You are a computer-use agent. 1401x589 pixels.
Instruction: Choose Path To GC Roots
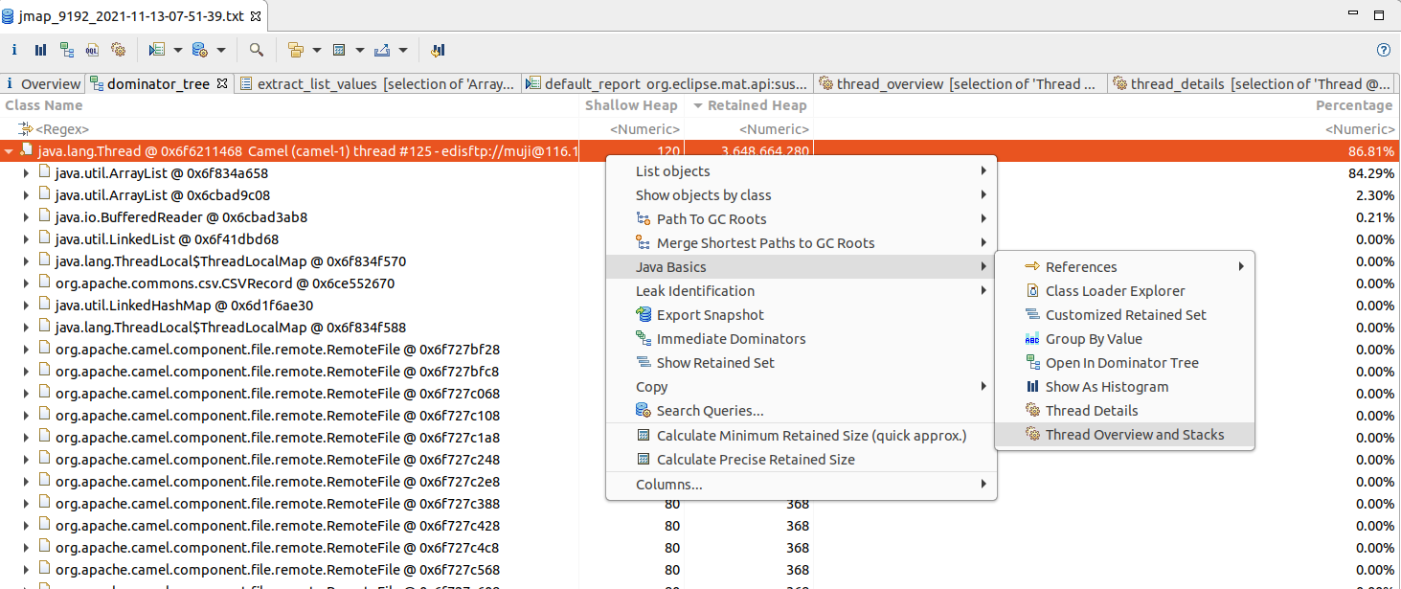(x=802, y=219)
